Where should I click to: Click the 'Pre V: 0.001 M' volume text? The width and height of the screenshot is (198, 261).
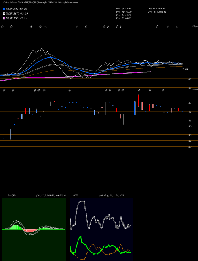(157, 12)
